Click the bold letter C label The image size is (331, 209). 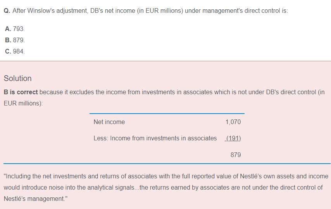coord(8,51)
